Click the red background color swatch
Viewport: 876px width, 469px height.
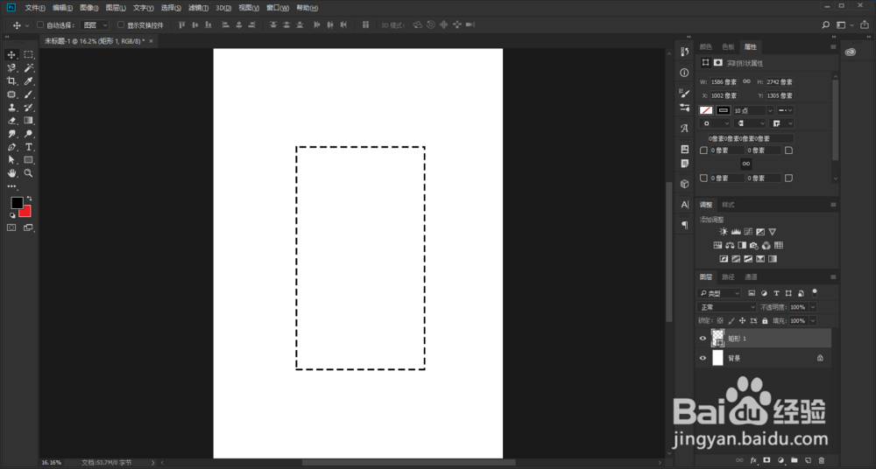[x=25, y=212]
